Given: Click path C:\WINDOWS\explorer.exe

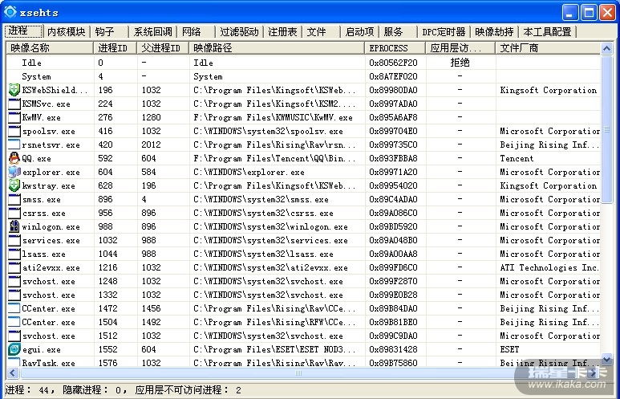Looking at the screenshot, I should (x=249, y=172).
